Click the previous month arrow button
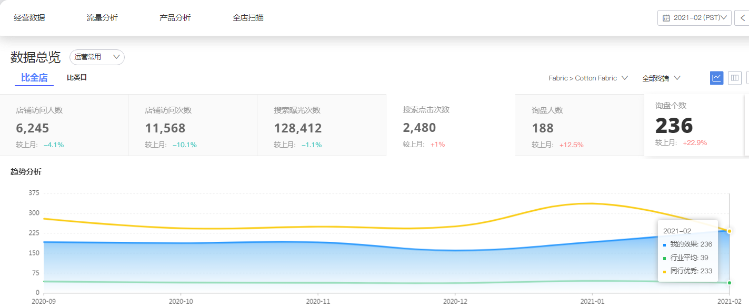 tap(743, 18)
